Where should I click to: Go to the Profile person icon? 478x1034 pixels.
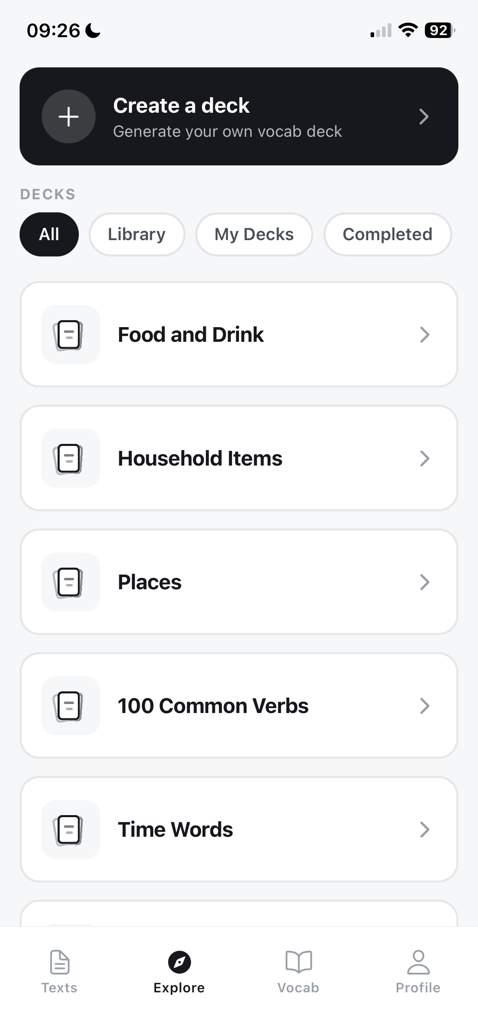(x=418, y=962)
